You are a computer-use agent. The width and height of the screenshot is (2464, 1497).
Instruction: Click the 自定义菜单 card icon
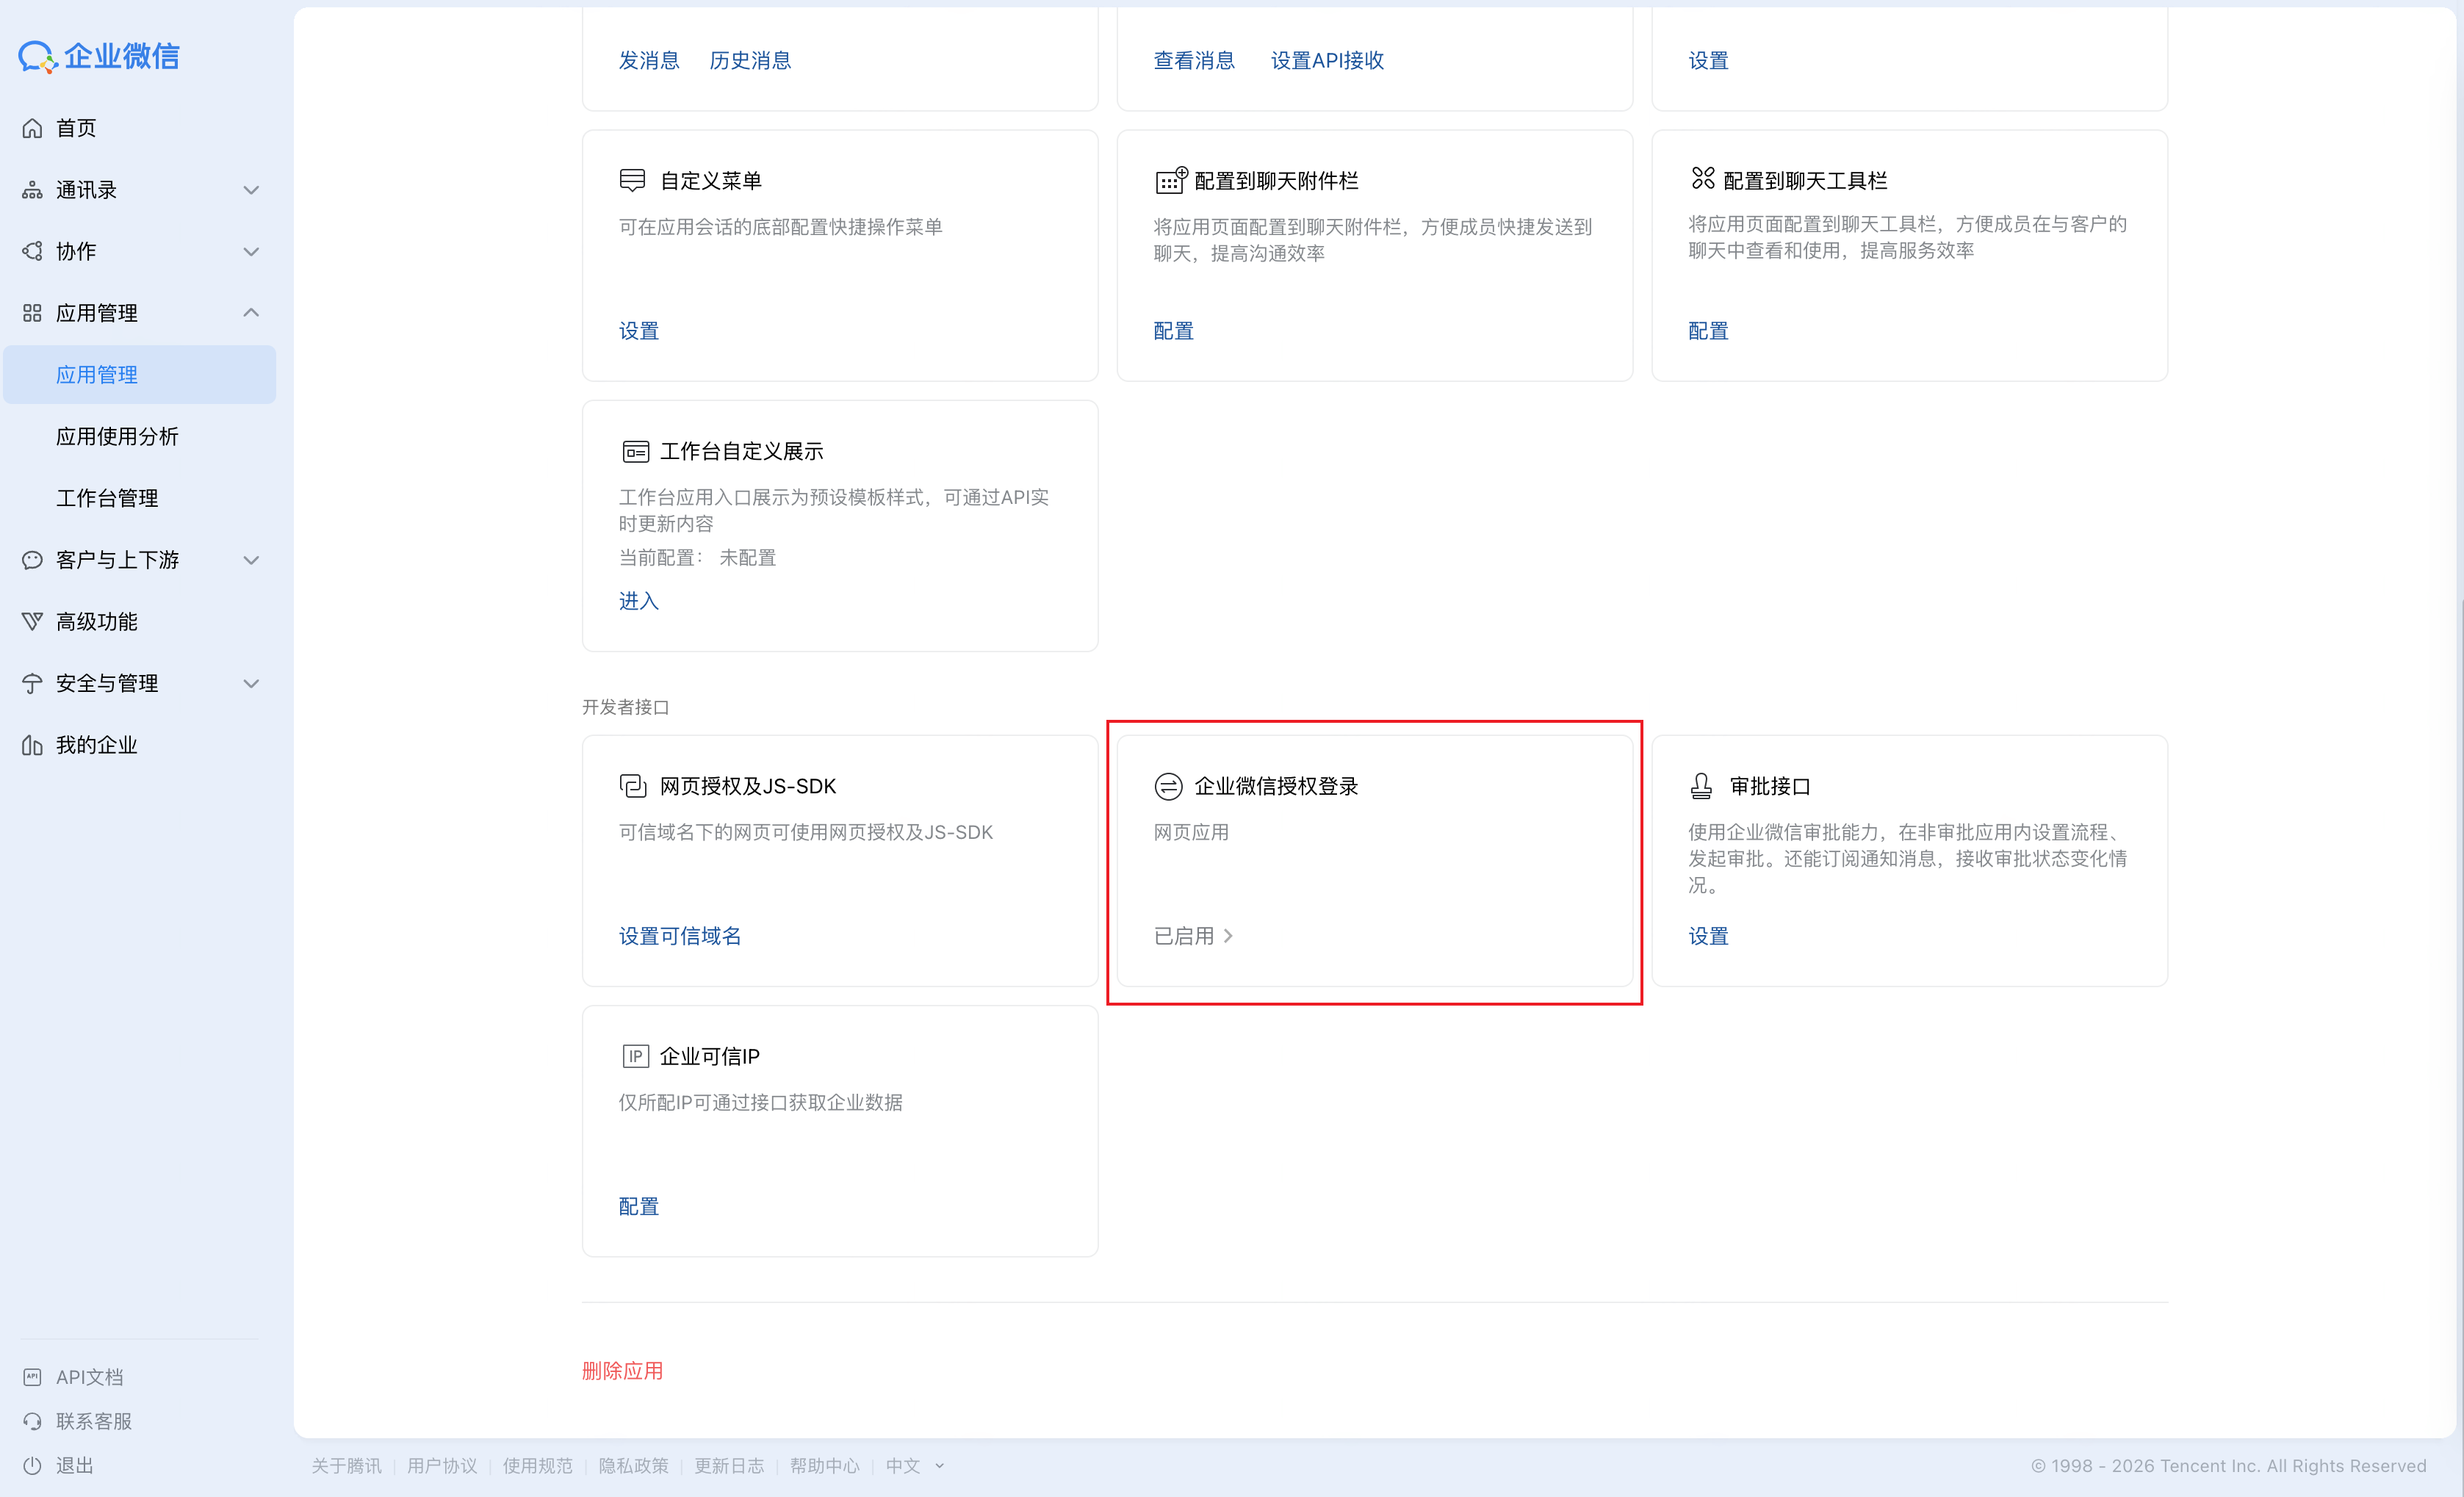(632, 180)
